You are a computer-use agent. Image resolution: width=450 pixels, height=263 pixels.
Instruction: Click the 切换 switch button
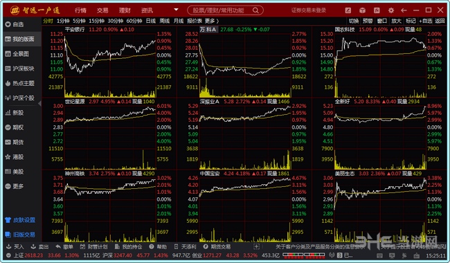click(354, 21)
